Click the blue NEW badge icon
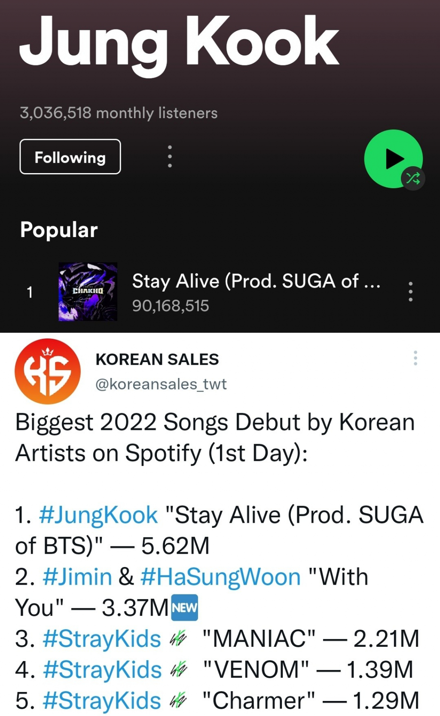 tap(185, 607)
